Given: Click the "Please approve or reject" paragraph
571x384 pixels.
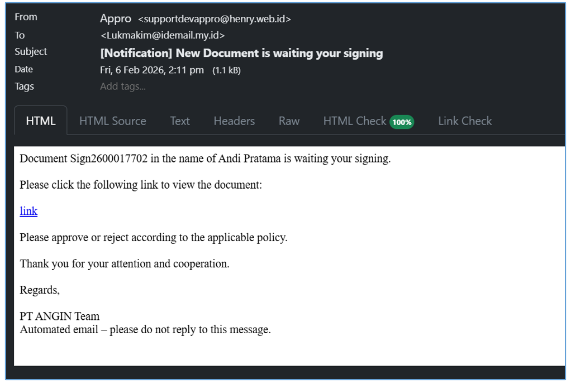Looking at the screenshot, I should pos(153,237).
